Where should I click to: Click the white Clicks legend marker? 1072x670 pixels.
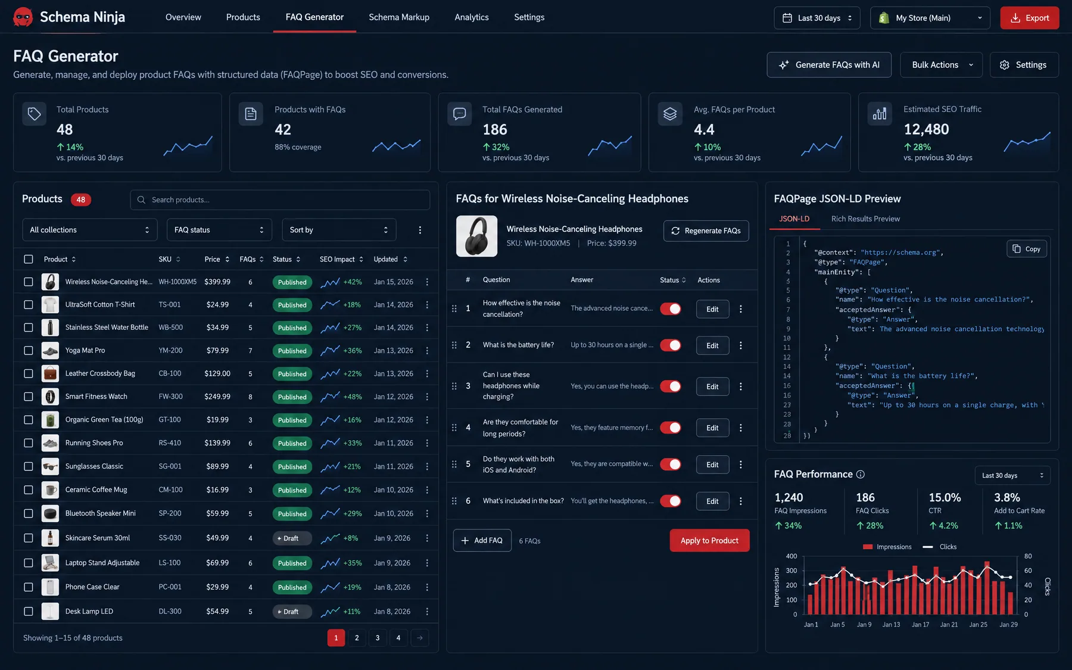coord(927,547)
